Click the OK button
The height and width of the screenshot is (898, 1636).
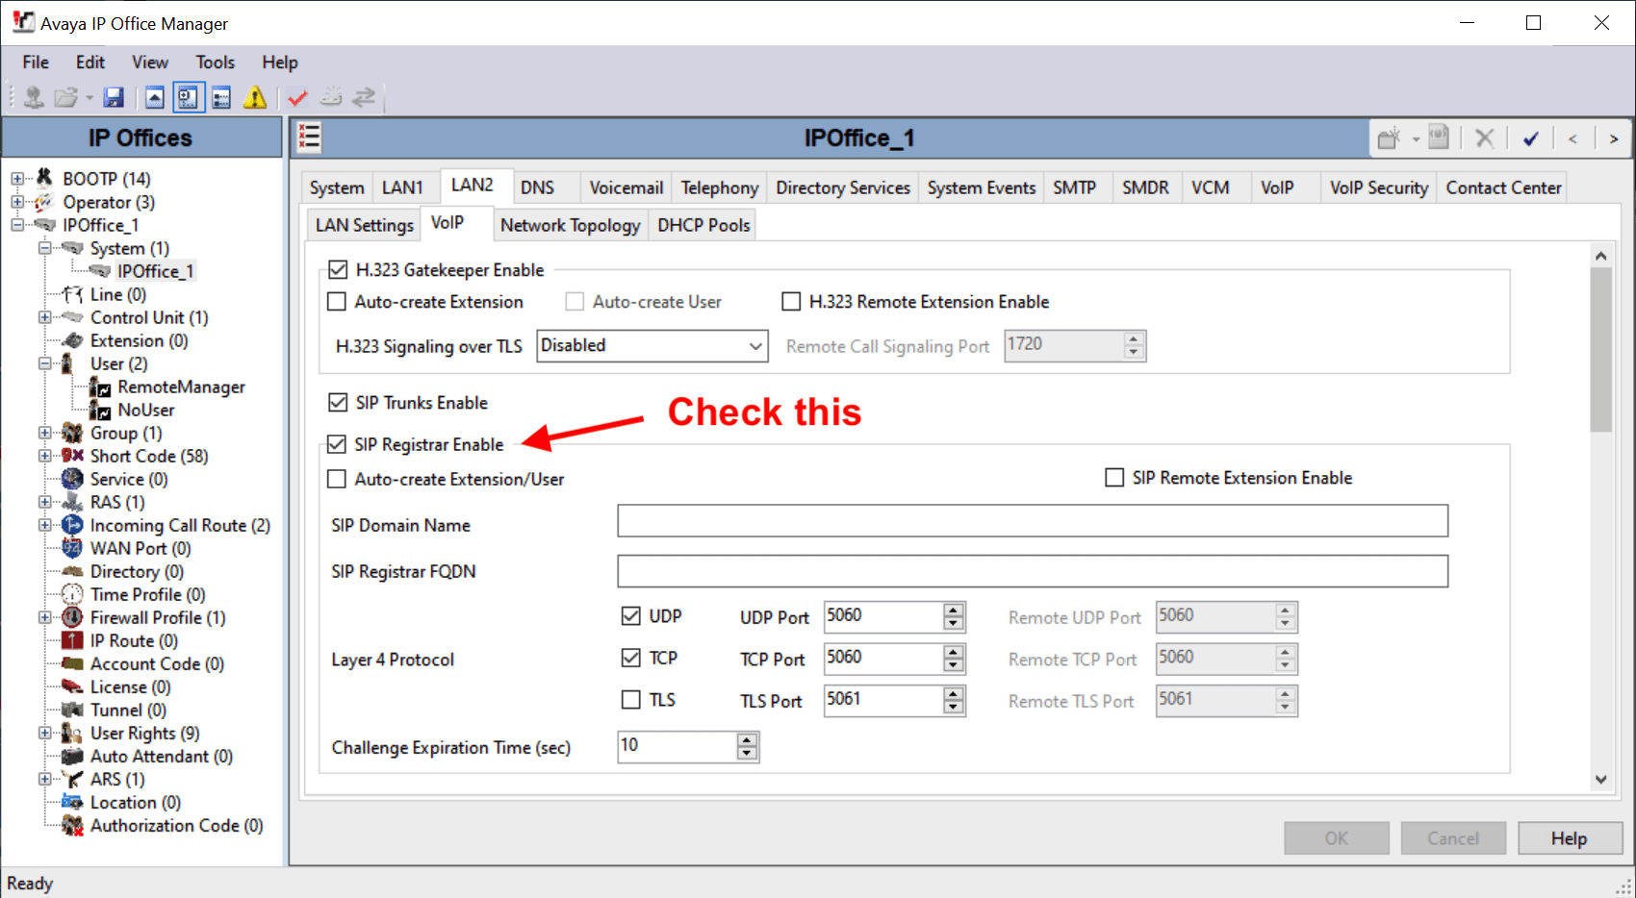click(x=1336, y=838)
